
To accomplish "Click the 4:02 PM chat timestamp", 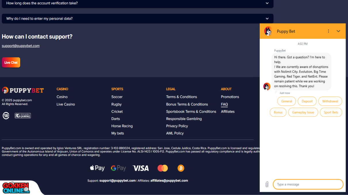I will (303, 44).
